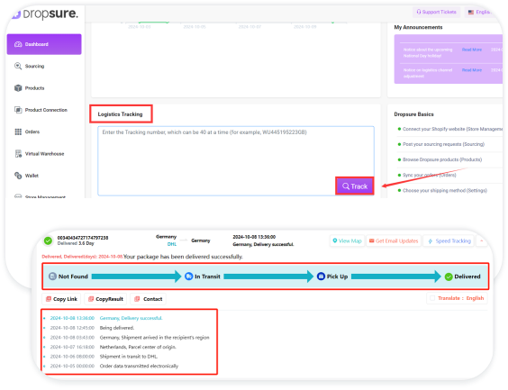
Task: Click the purple Track button
Action: pos(355,186)
